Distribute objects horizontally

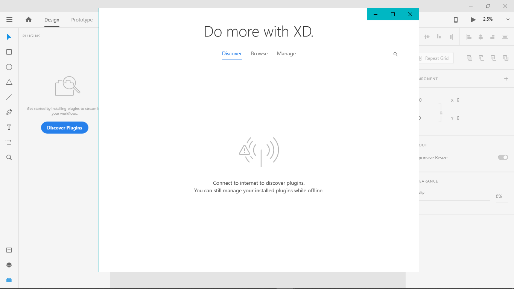[451, 37]
